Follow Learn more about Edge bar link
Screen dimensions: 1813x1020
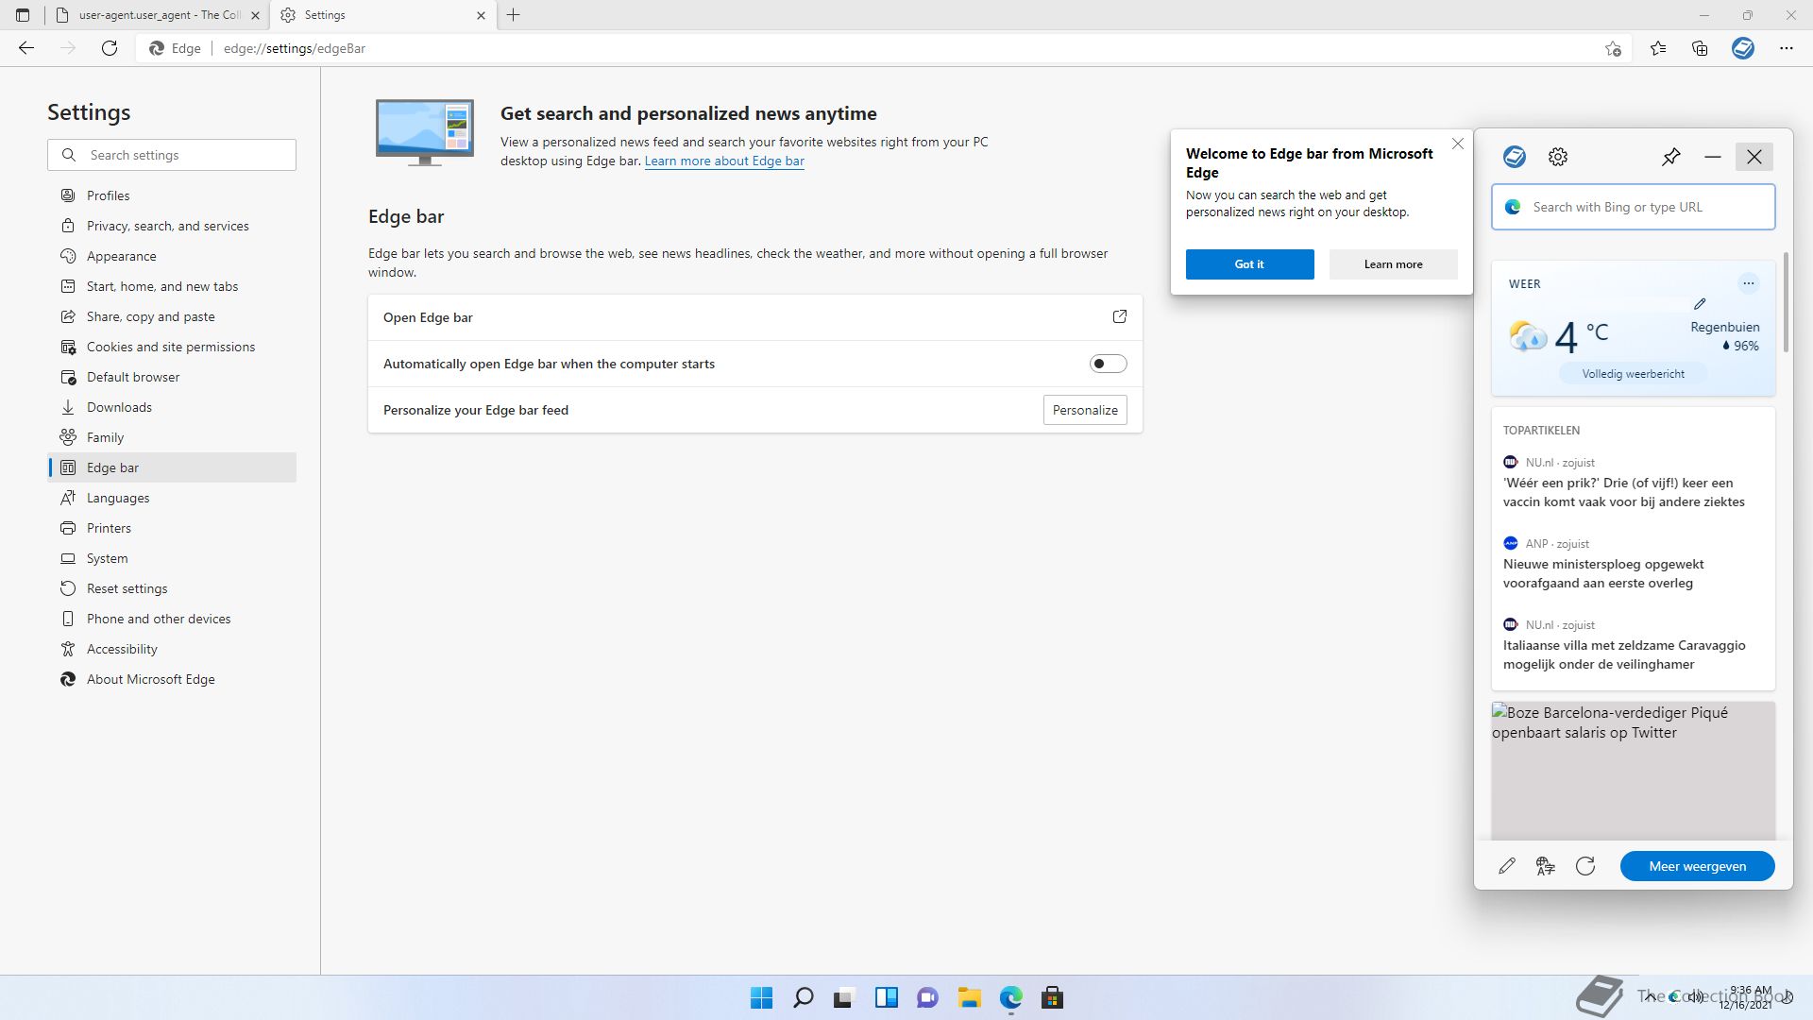[724, 161]
